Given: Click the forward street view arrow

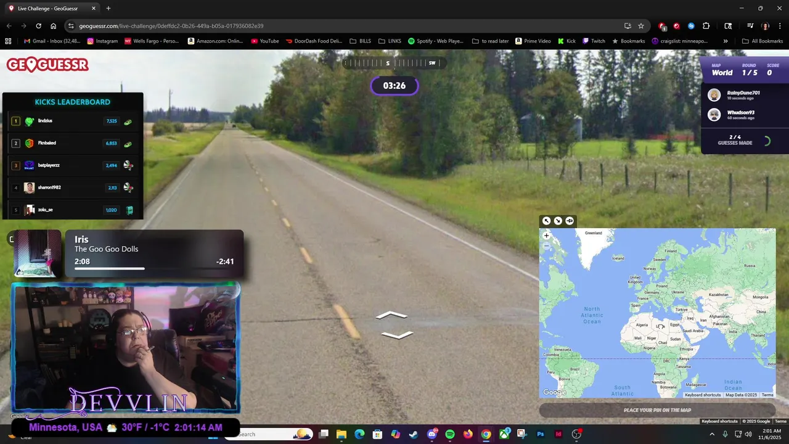Looking at the screenshot, I should click(391, 315).
